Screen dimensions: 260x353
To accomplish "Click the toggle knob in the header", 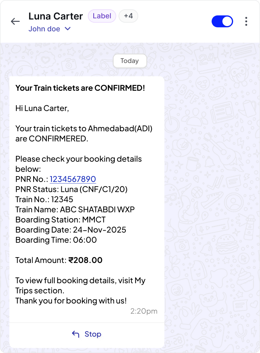I will coord(227,21).
